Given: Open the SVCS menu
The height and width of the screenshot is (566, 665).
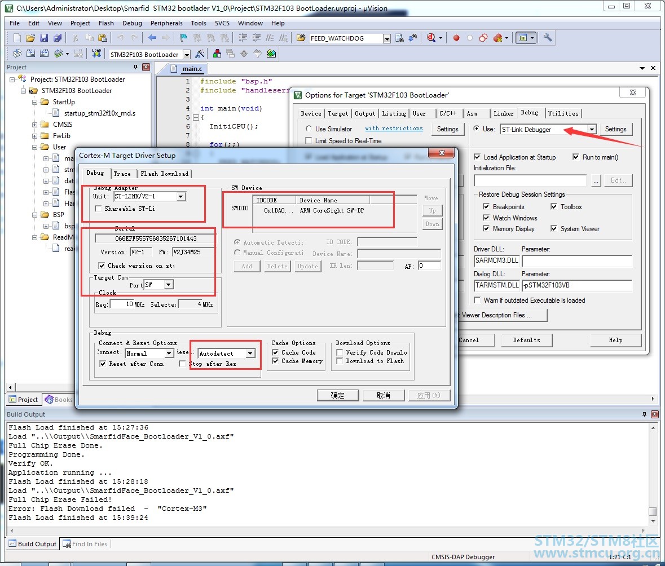Looking at the screenshot, I should click(x=222, y=23).
